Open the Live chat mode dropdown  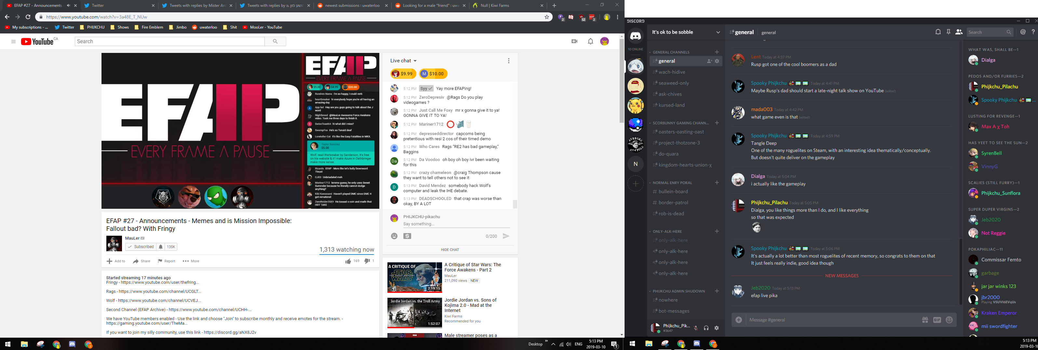[x=403, y=61]
